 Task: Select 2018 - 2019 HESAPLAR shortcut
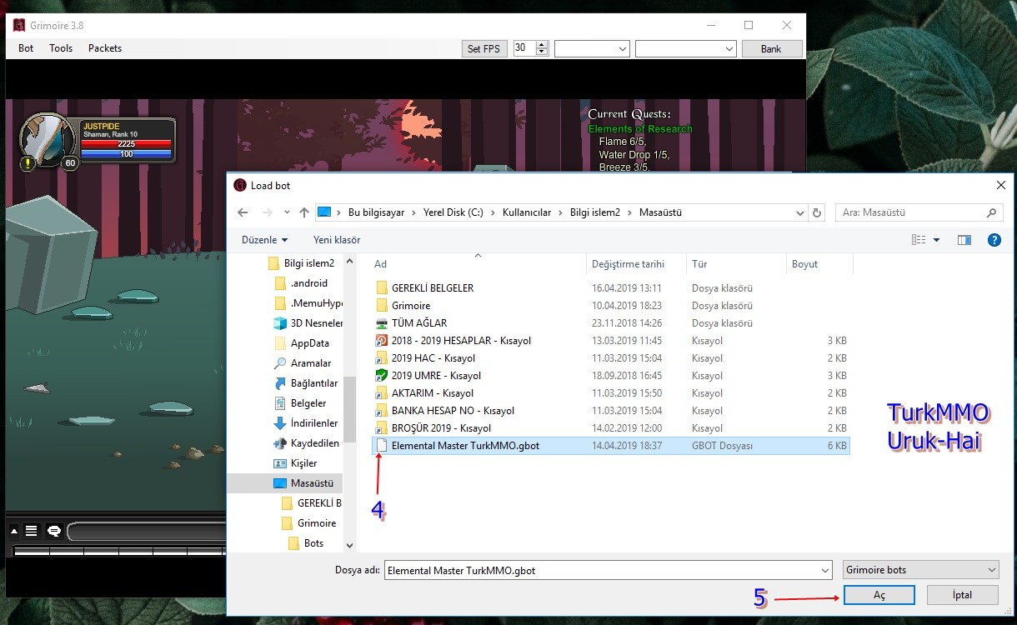610,341
